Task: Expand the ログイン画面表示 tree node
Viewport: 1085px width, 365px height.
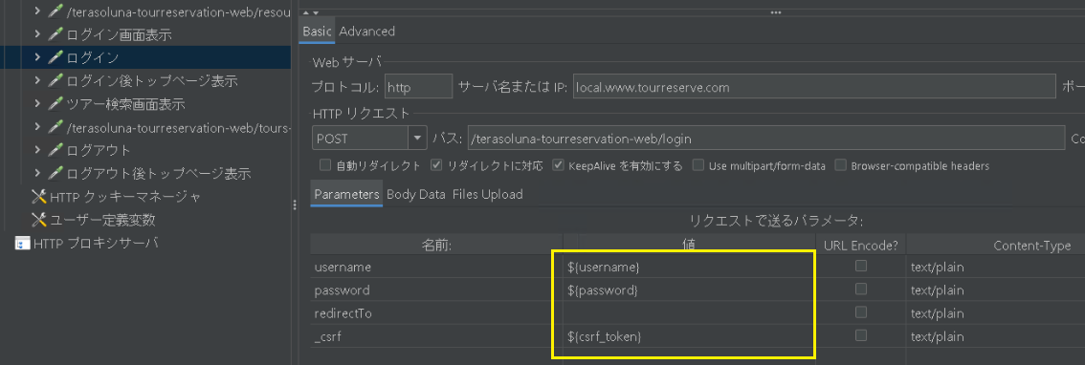Action: (38, 34)
